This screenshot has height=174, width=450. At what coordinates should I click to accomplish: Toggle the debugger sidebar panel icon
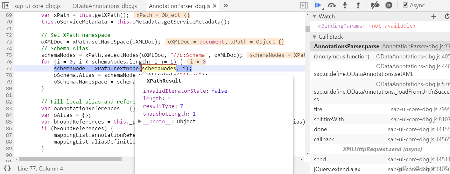pos(304,5)
